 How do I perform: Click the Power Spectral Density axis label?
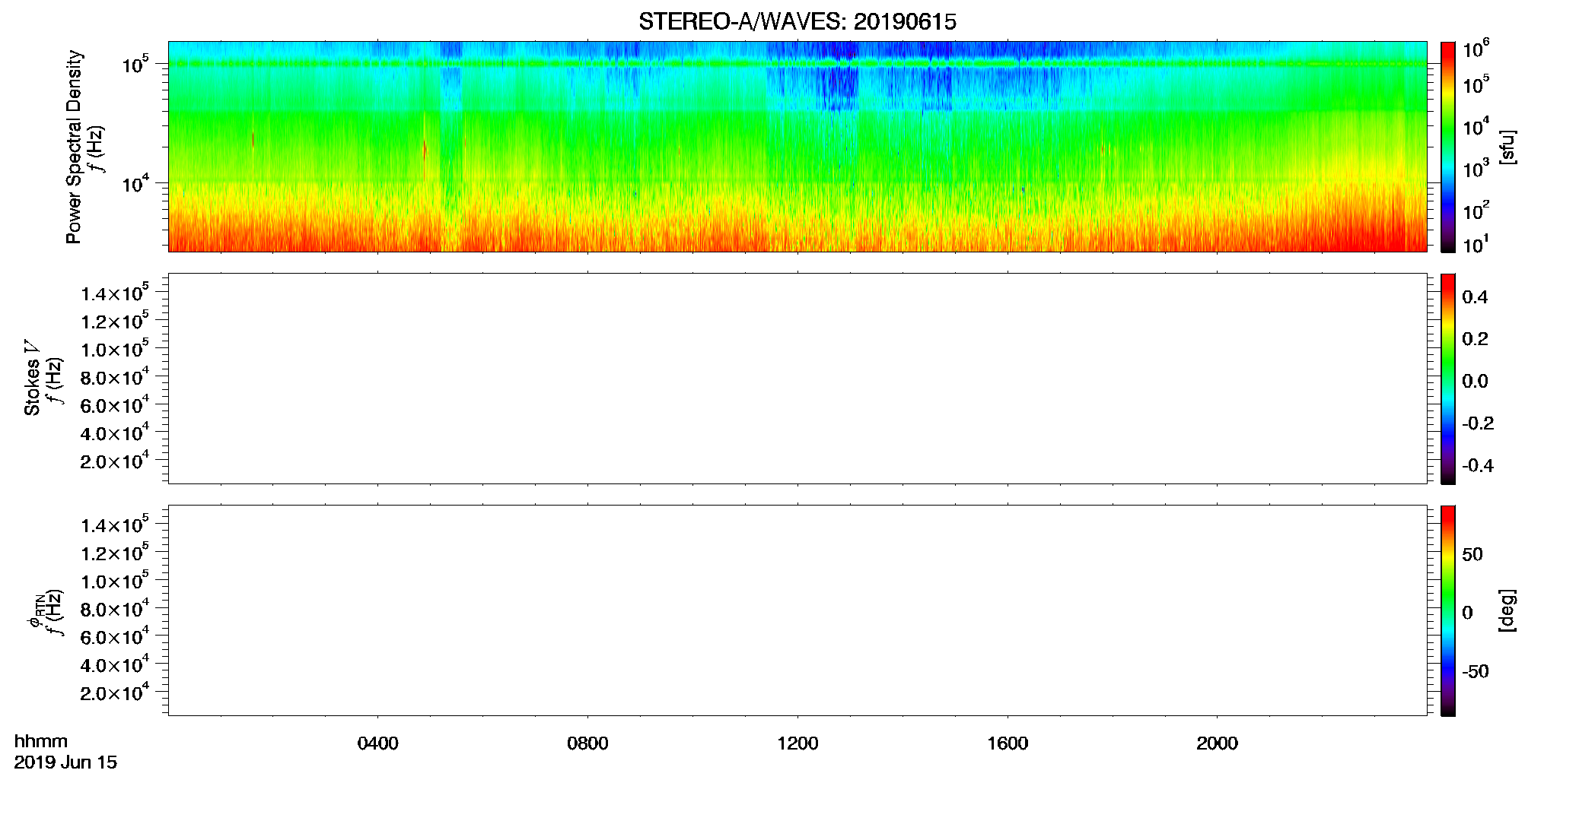[x=74, y=147]
